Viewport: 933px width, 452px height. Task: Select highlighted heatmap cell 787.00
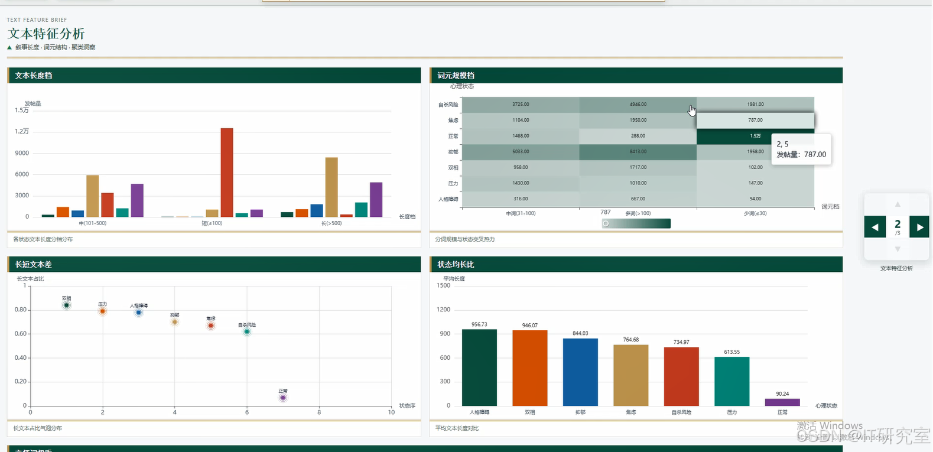click(x=755, y=120)
